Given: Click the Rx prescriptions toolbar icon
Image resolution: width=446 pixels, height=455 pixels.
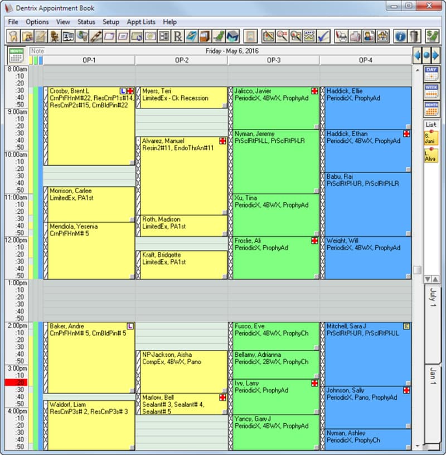Looking at the screenshot, I should point(178,36).
